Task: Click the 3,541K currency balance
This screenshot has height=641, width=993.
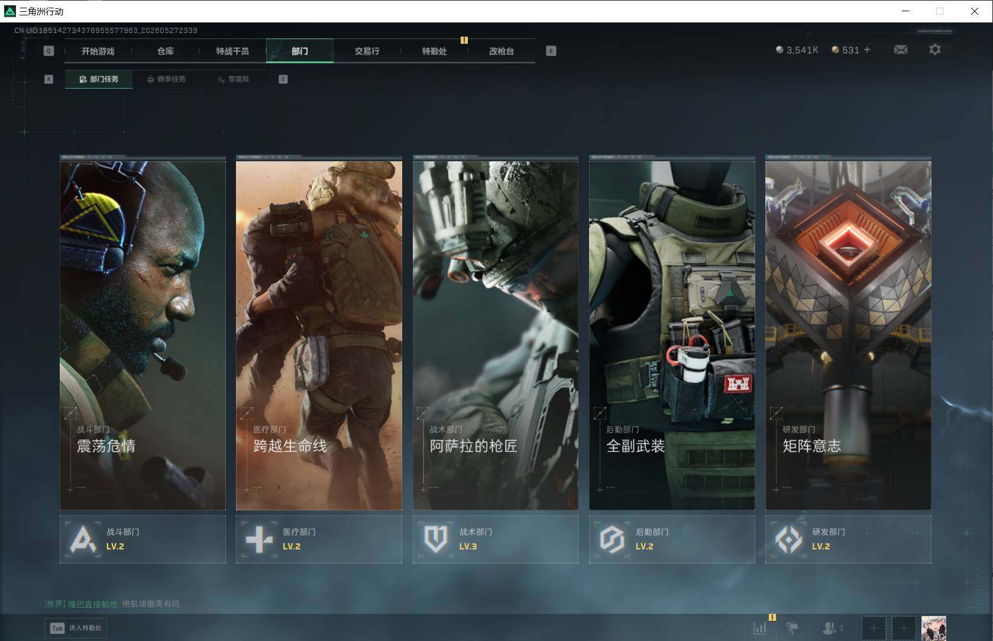Action: (x=797, y=50)
